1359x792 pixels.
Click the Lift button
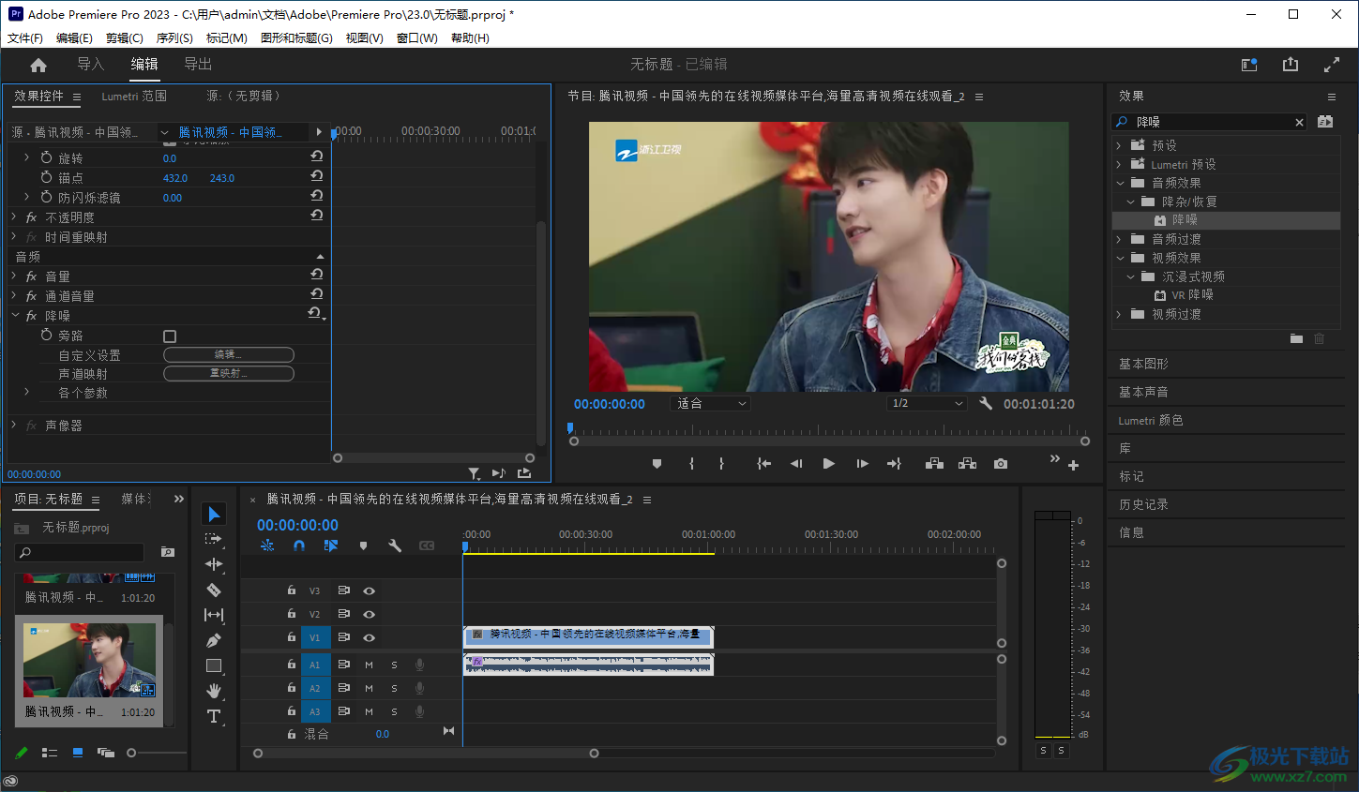tap(934, 464)
